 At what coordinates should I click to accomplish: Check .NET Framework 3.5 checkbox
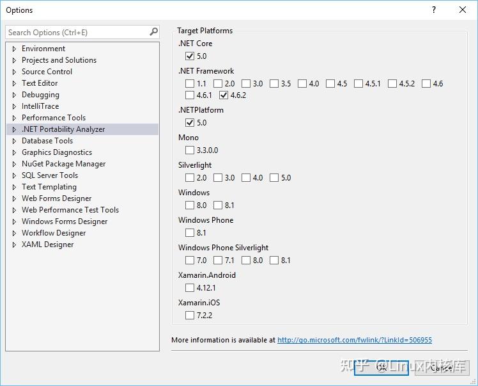[x=274, y=83]
